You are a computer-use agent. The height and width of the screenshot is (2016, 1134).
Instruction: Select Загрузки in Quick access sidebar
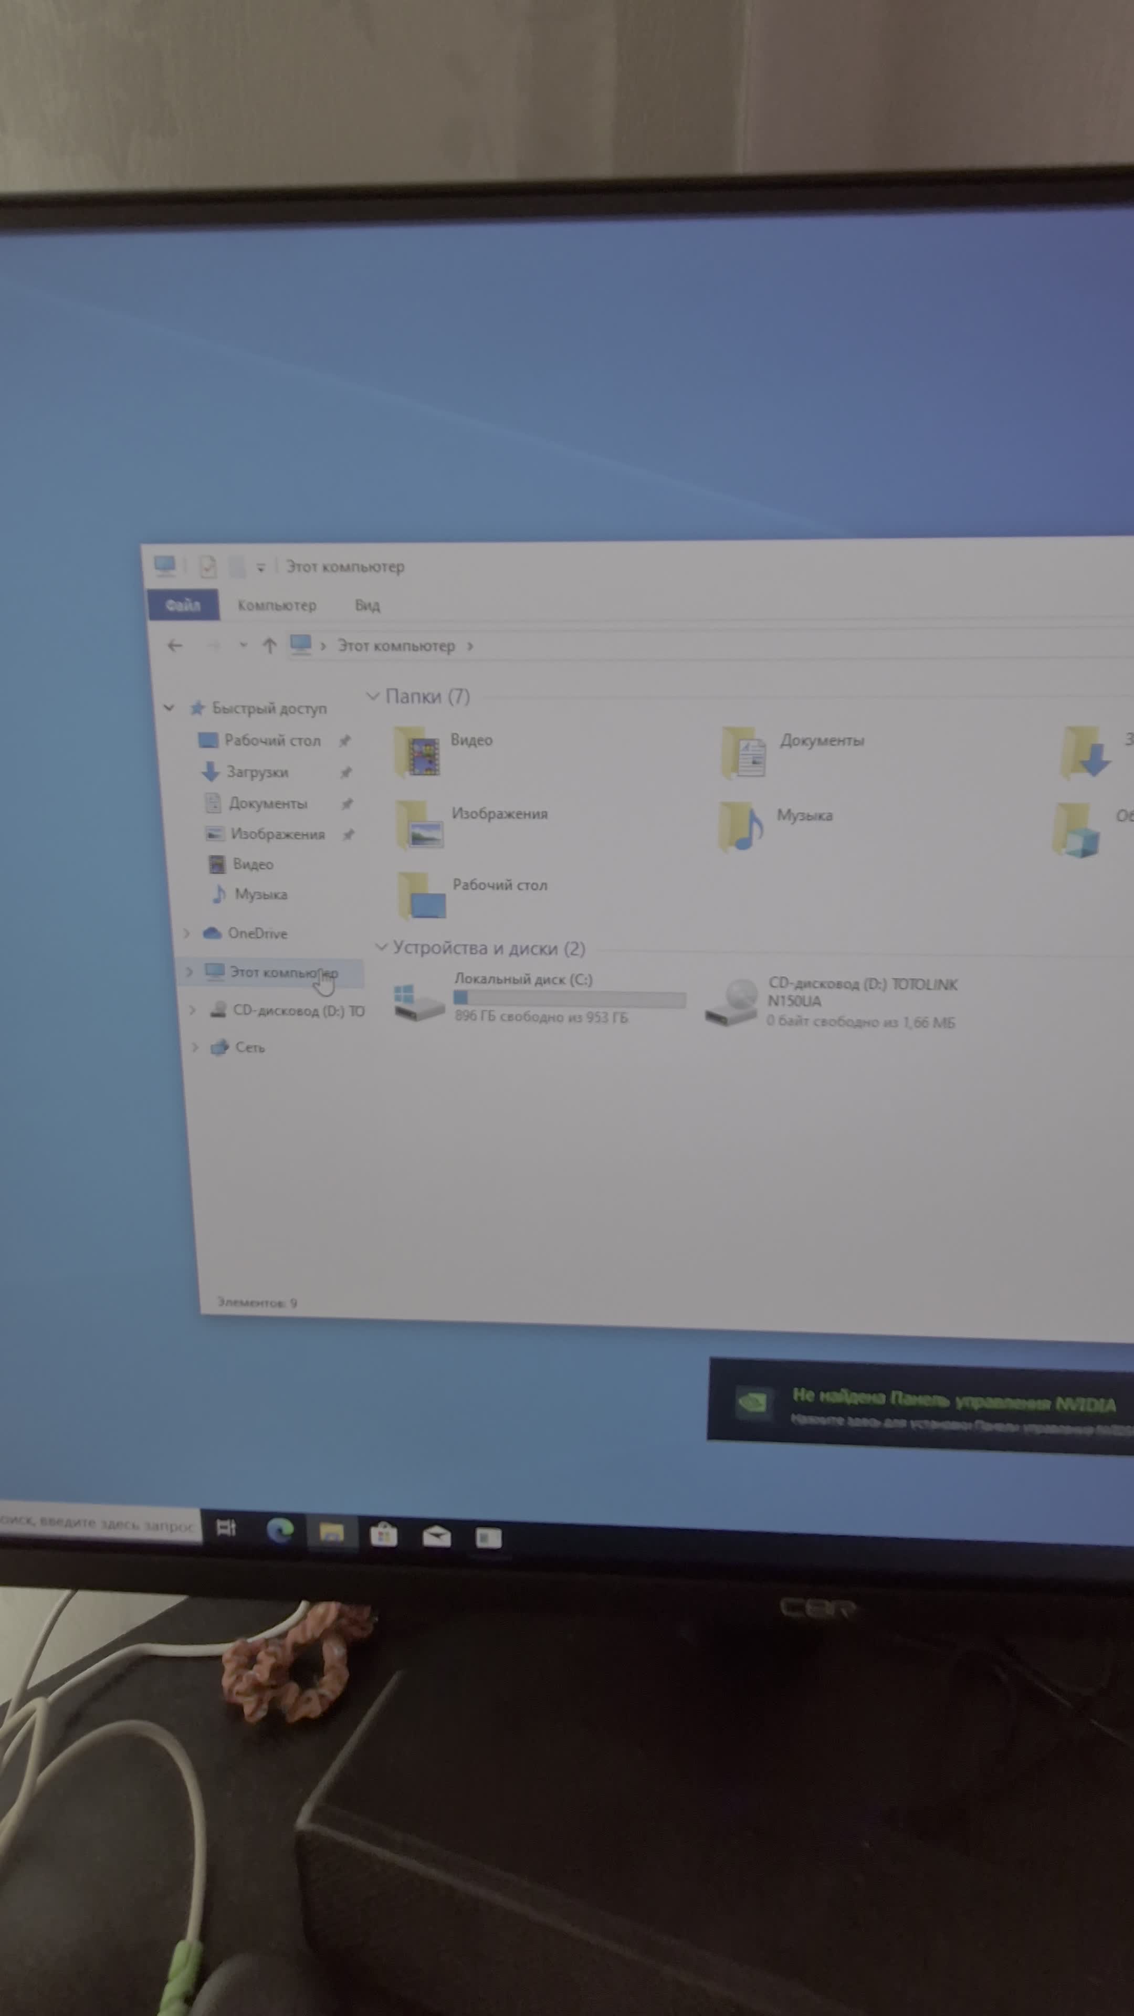[x=257, y=772]
